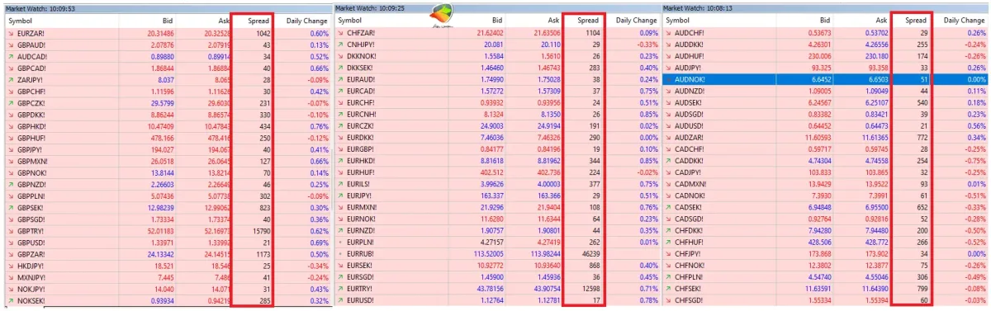Click the arrow icon beside AUDUSD!

tap(668, 126)
